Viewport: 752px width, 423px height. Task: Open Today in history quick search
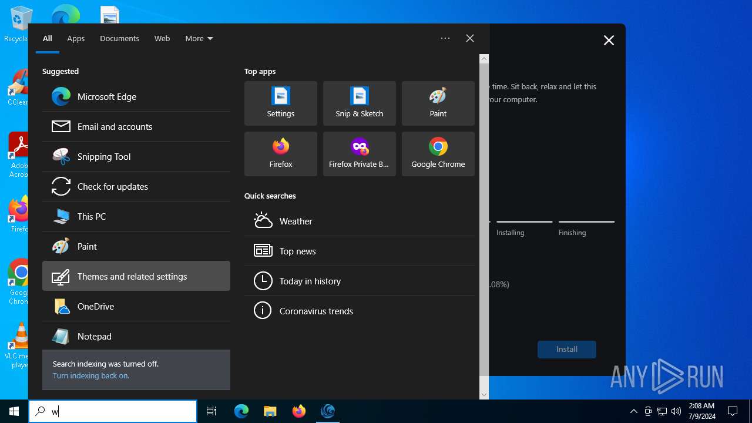360,281
